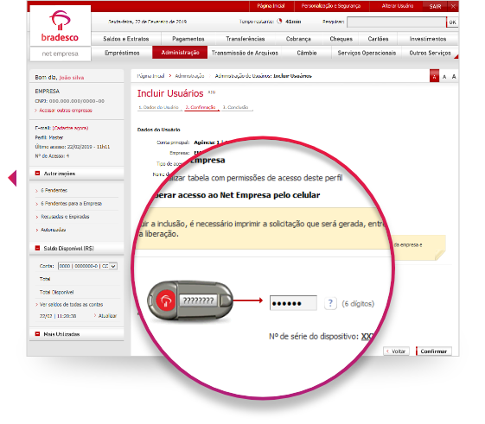Click Administração breadcrumb
Screen dimensions: 485x424
tap(189, 76)
